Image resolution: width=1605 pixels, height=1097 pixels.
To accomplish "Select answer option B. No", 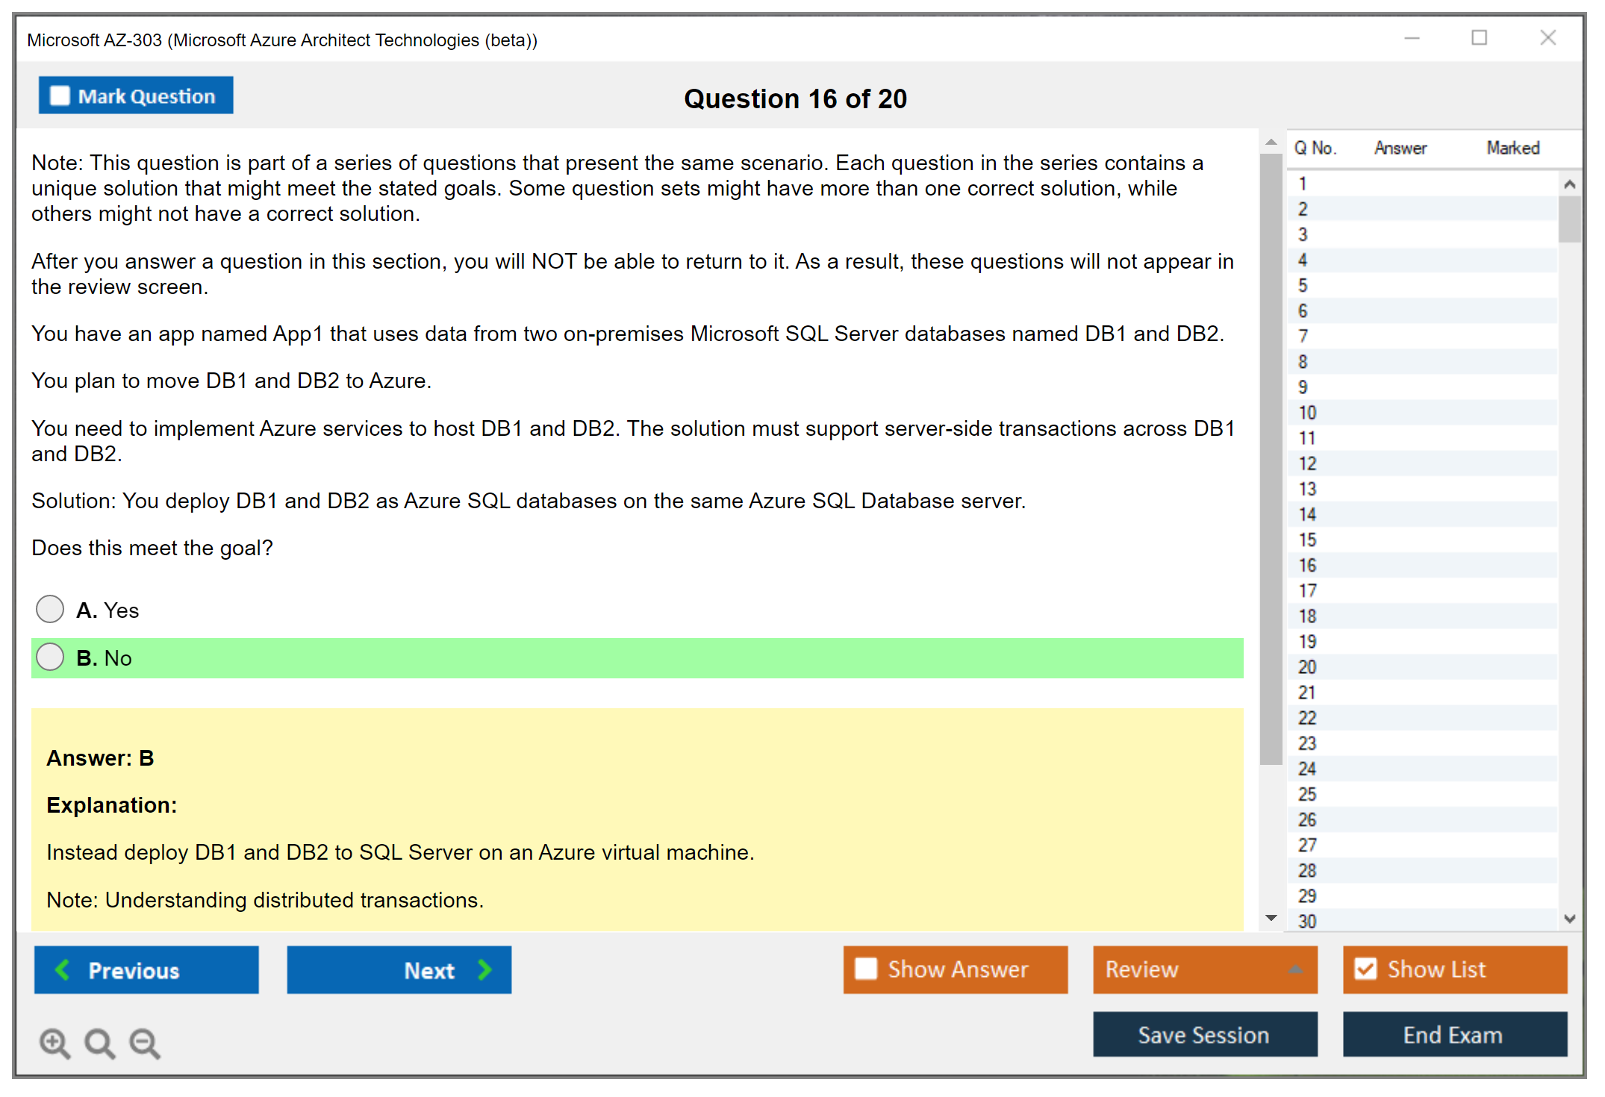I will [x=50, y=657].
